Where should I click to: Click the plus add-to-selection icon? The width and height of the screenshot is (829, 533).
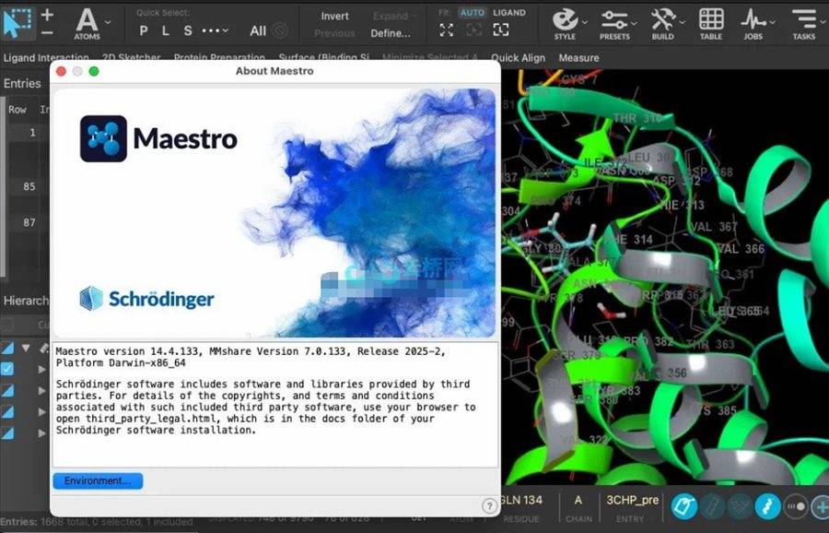47,14
